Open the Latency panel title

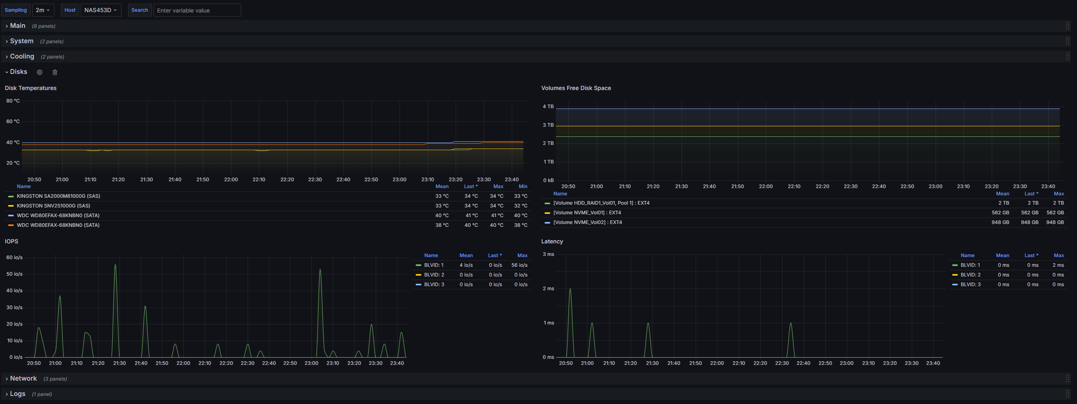point(552,241)
